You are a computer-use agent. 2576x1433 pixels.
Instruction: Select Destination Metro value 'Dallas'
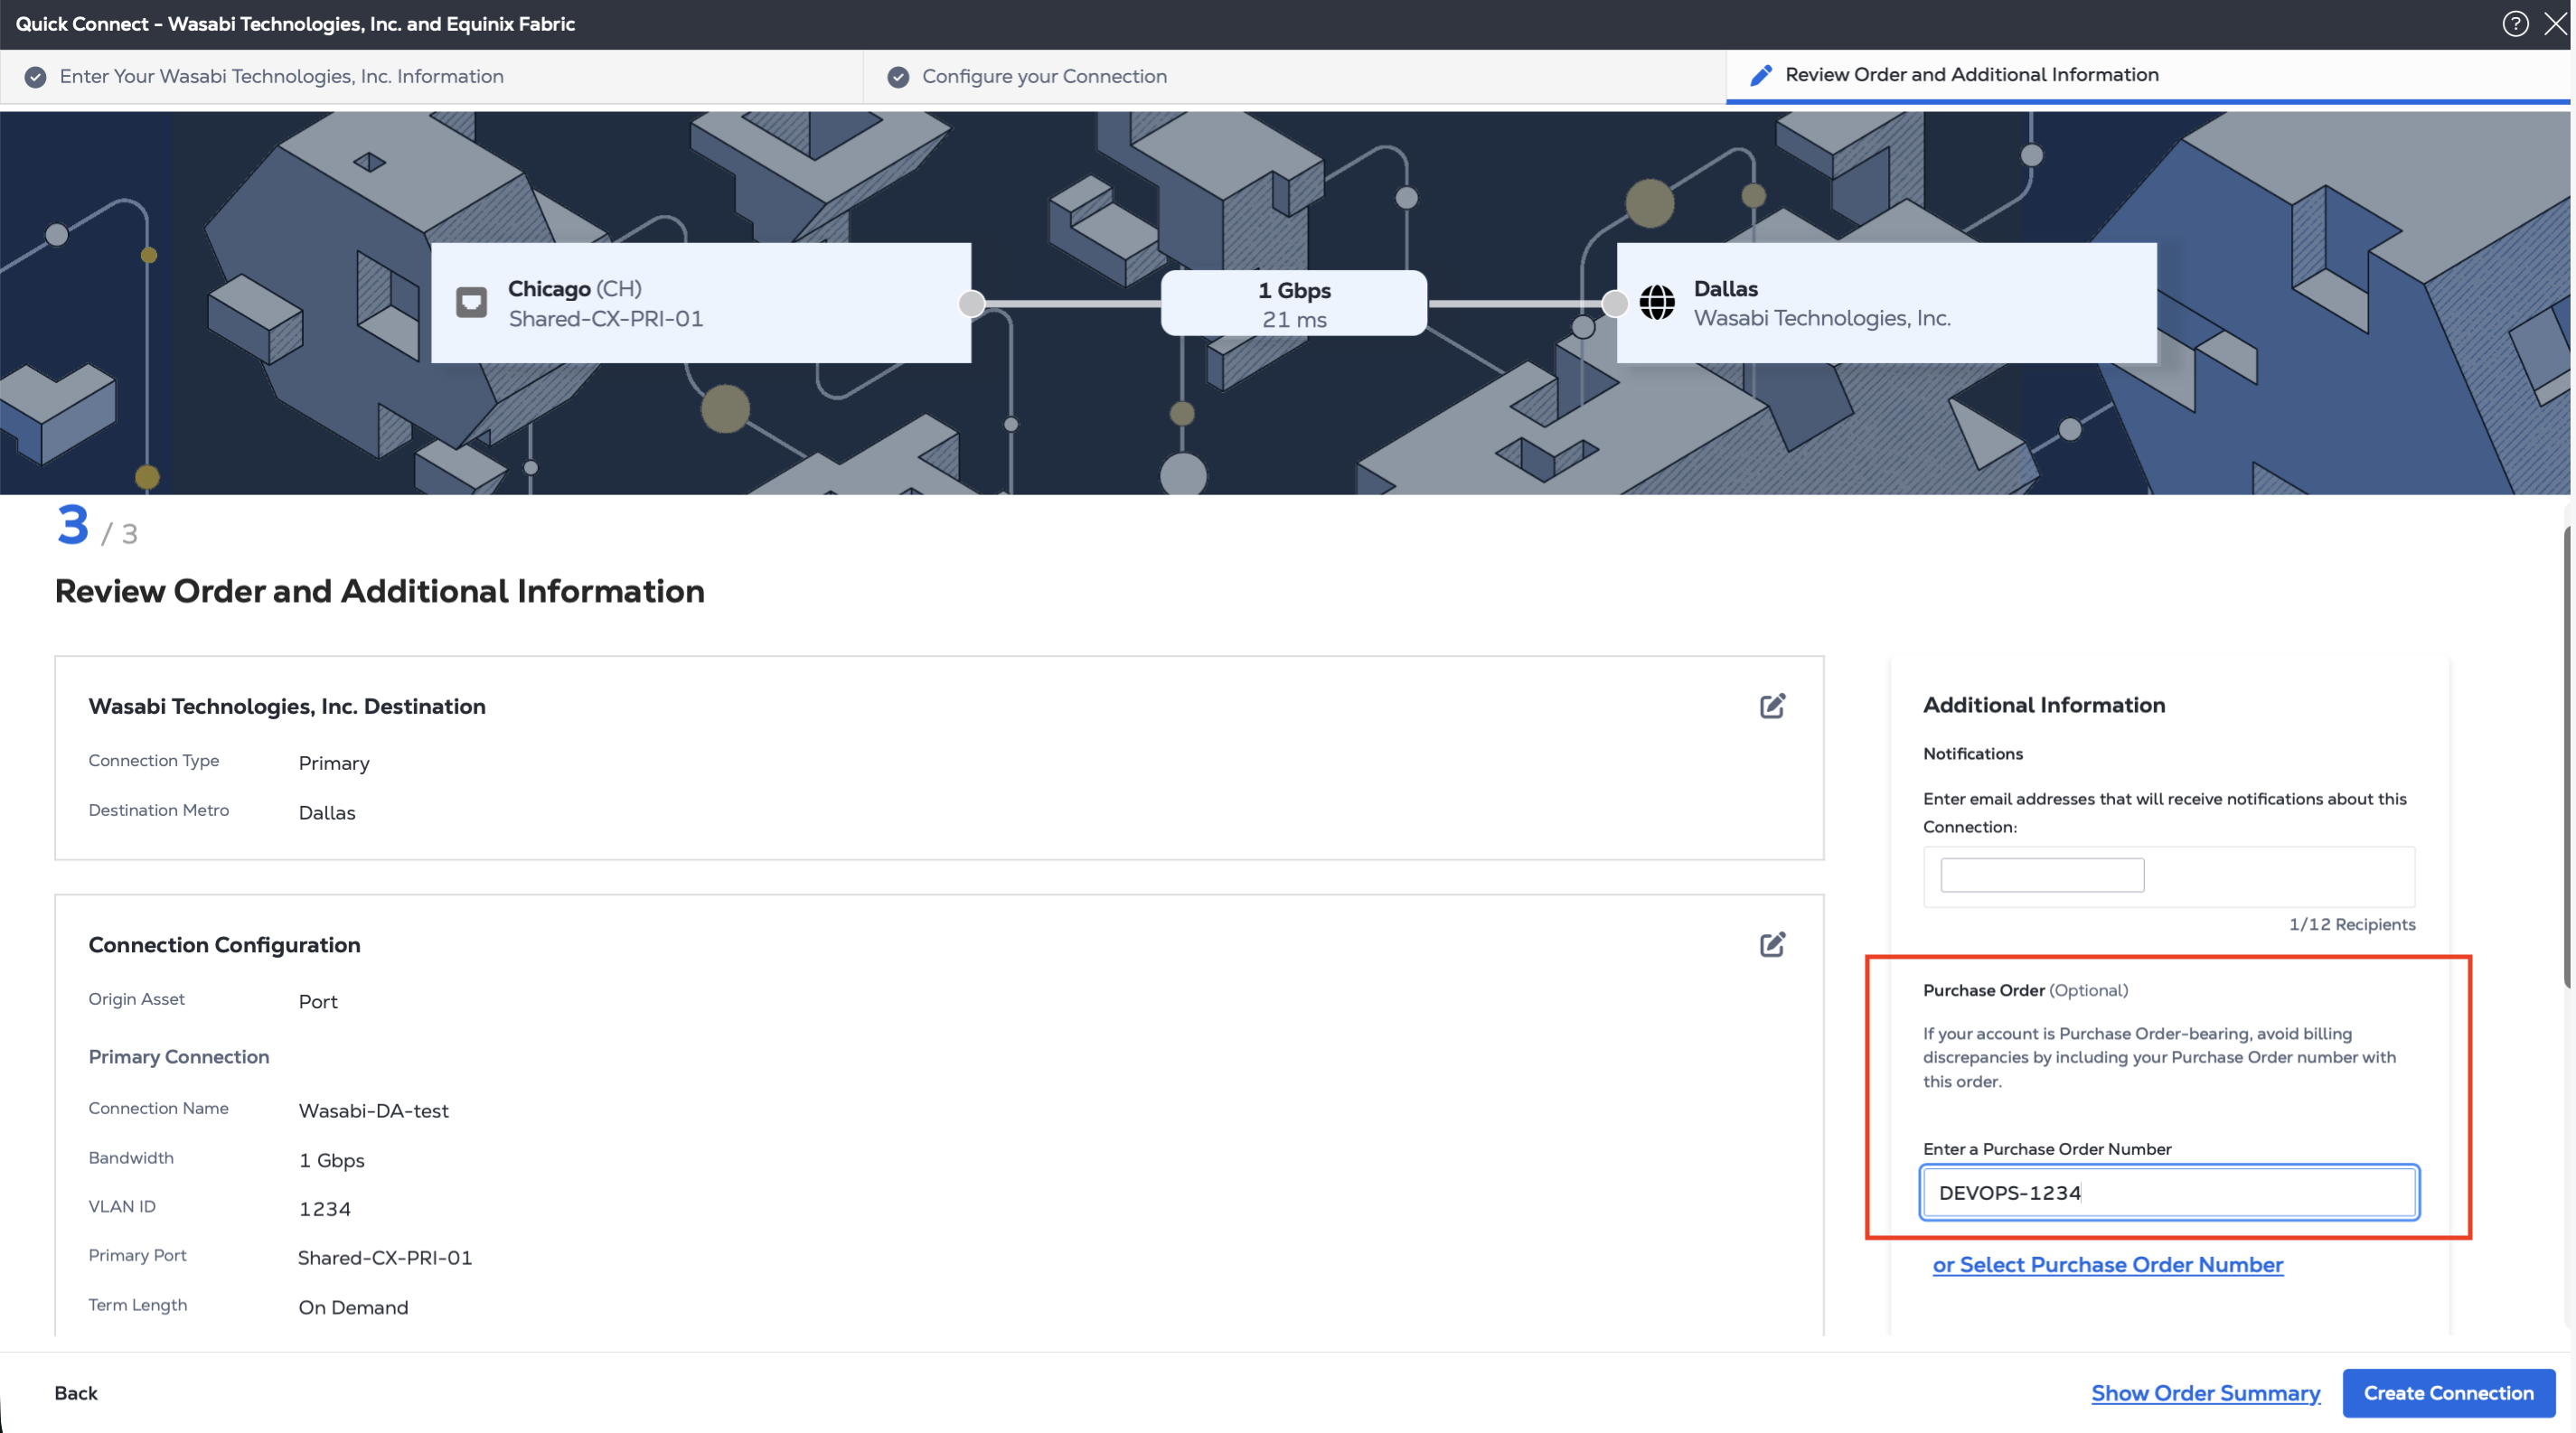[327, 812]
